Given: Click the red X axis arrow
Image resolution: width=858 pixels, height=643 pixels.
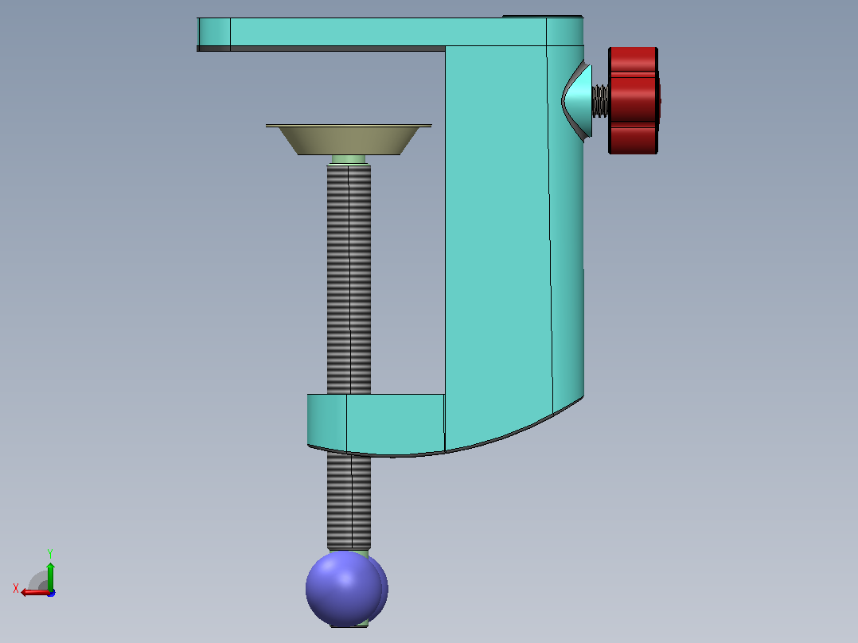Looking at the screenshot, I should [x=34, y=593].
